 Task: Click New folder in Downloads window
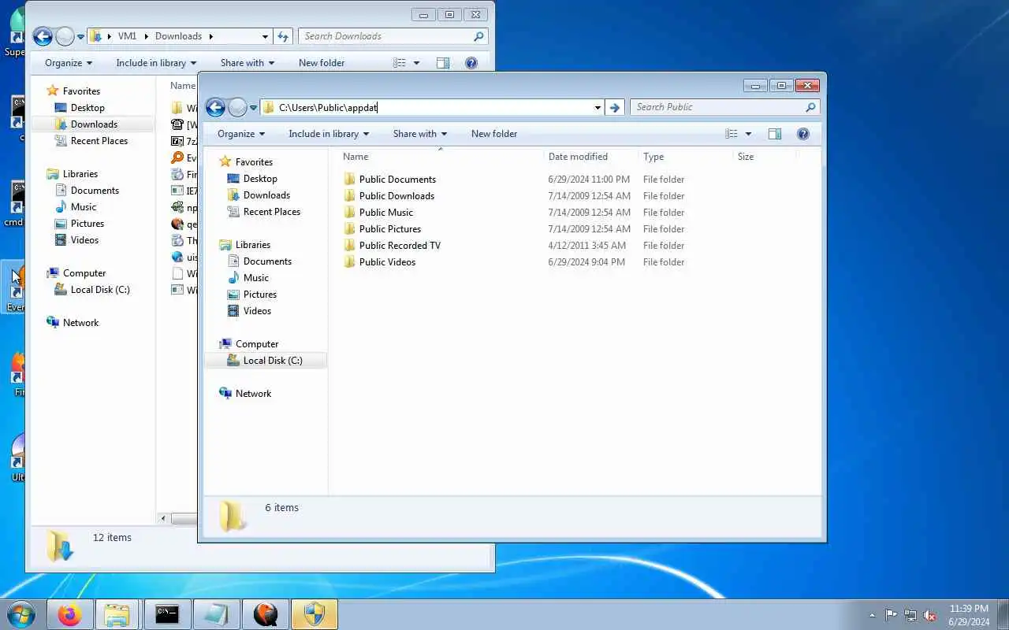point(322,63)
